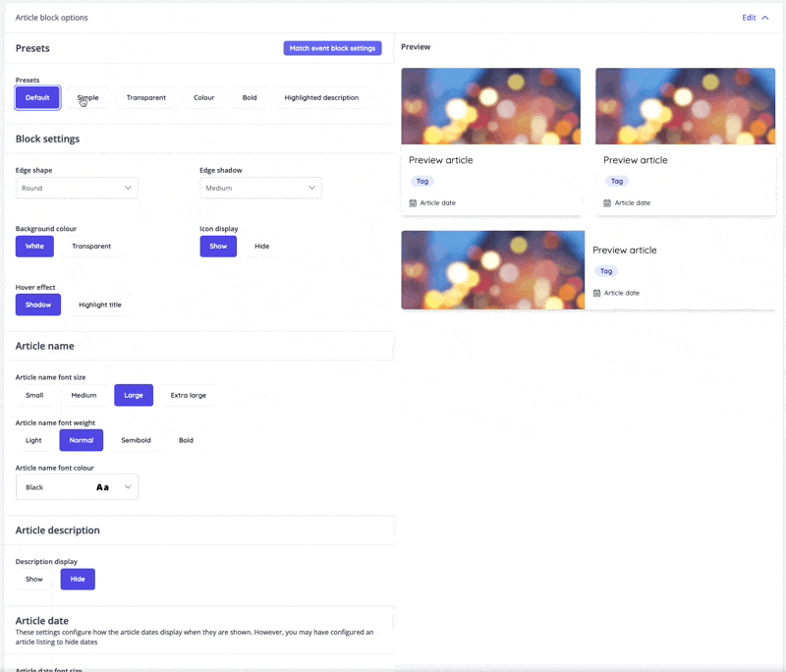Image resolution: width=786 pixels, height=672 pixels.
Task: Open the Edge shape dropdown
Action: click(77, 187)
